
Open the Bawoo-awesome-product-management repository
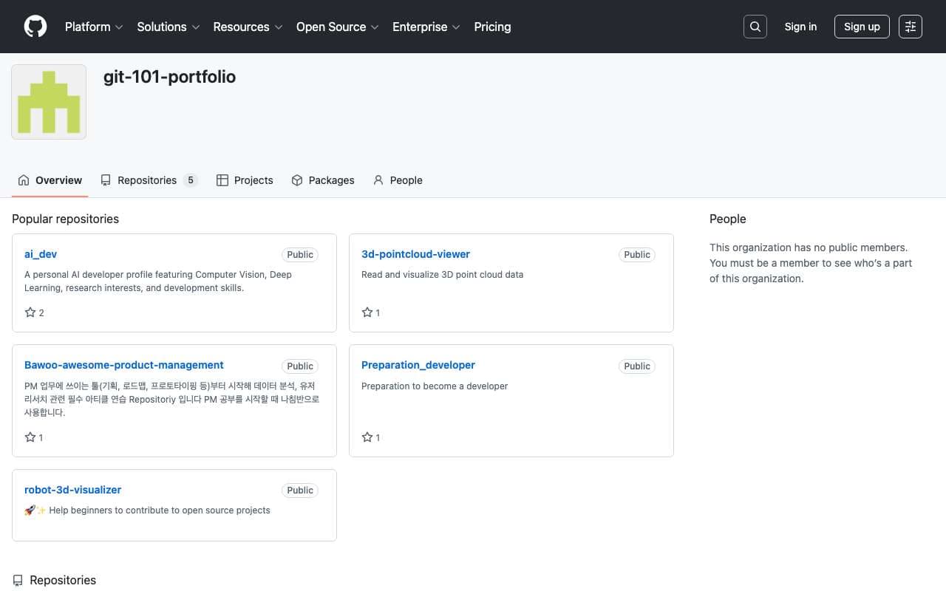pyautogui.click(x=124, y=365)
